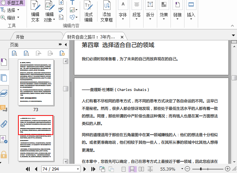The width and height of the screenshot is (237, 173).
Task: Switch to the 开始 tab
Action: (x=20, y=37)
